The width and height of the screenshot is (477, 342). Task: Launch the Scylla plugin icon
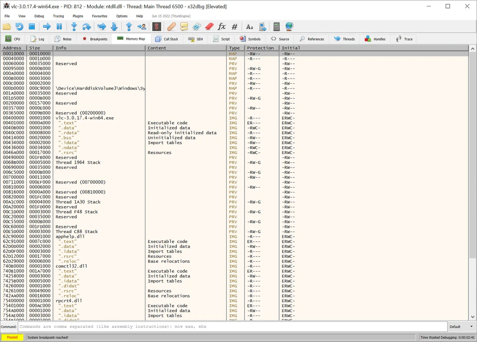coord(157,27)
